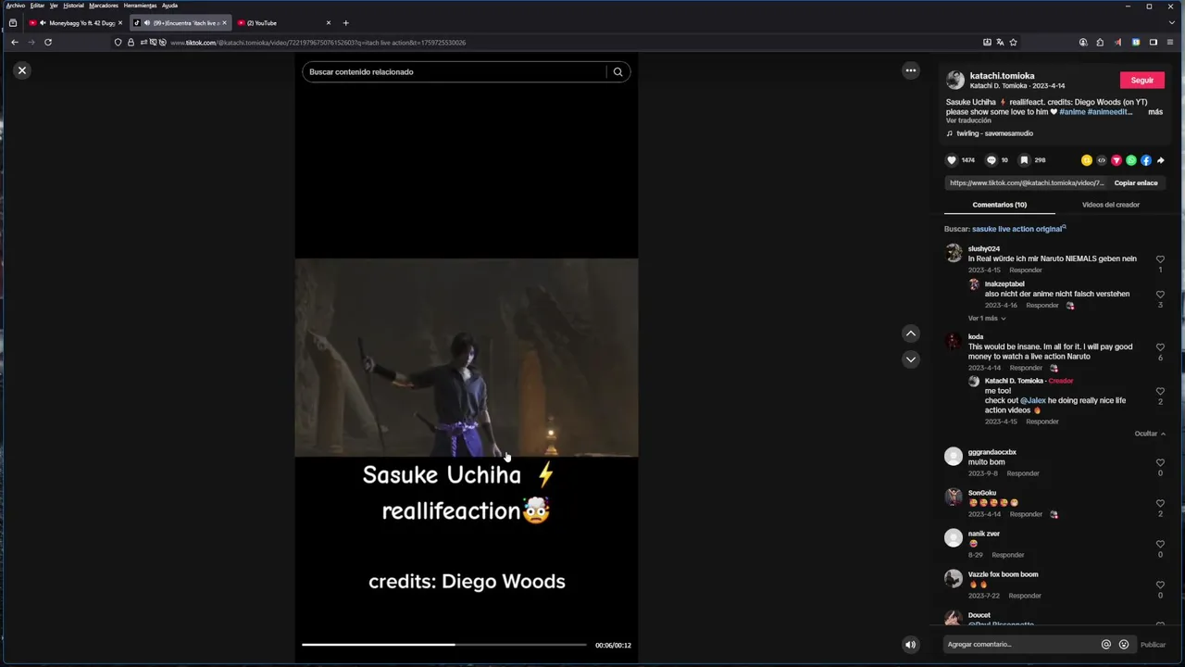The width and height of the screenshot is (1185, 667).
Task: Expand description with más
Action: coord(1155,112)
